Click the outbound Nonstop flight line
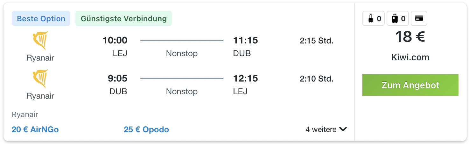This screenshot has width=469, height=144. pyautogui.click(x=182, y=41)
